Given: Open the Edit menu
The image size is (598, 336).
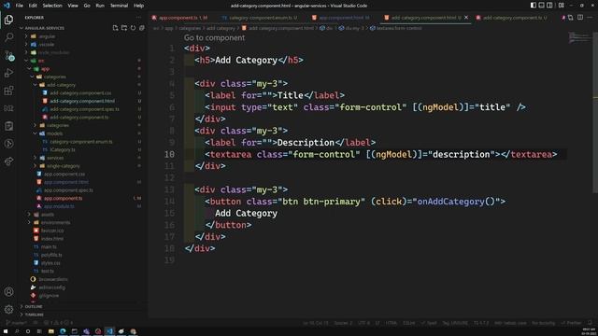Looking at the screenshot, I should tap(33, 6).
